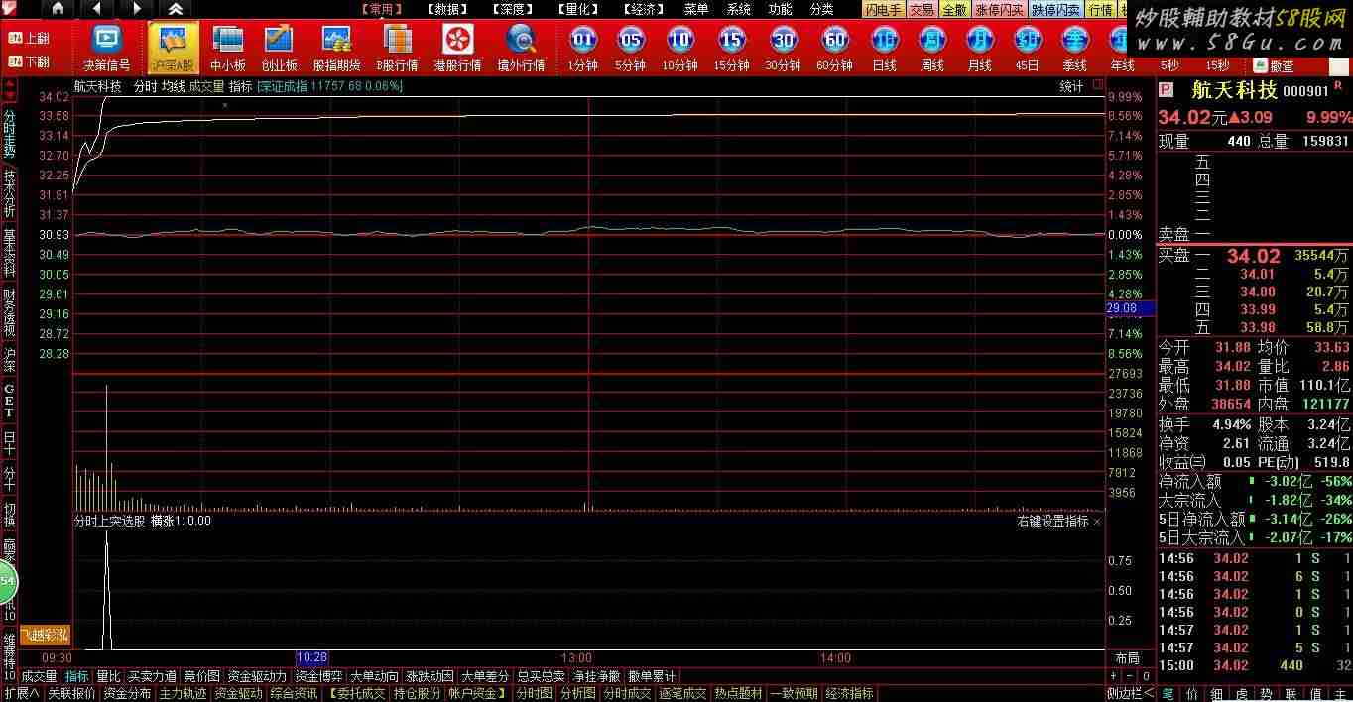
Task: Open the 关联报价 bottom tab
Action: coord(71,694)
